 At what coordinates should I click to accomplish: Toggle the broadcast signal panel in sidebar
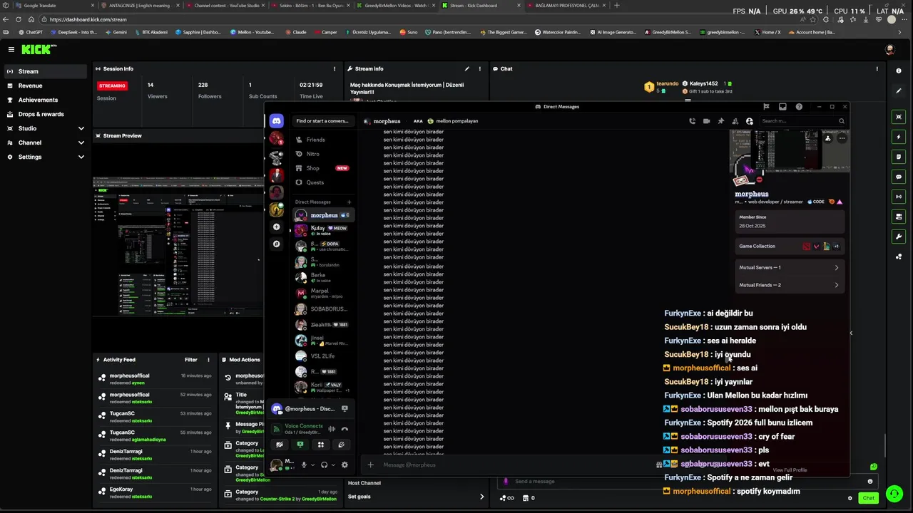coord(899,197)
